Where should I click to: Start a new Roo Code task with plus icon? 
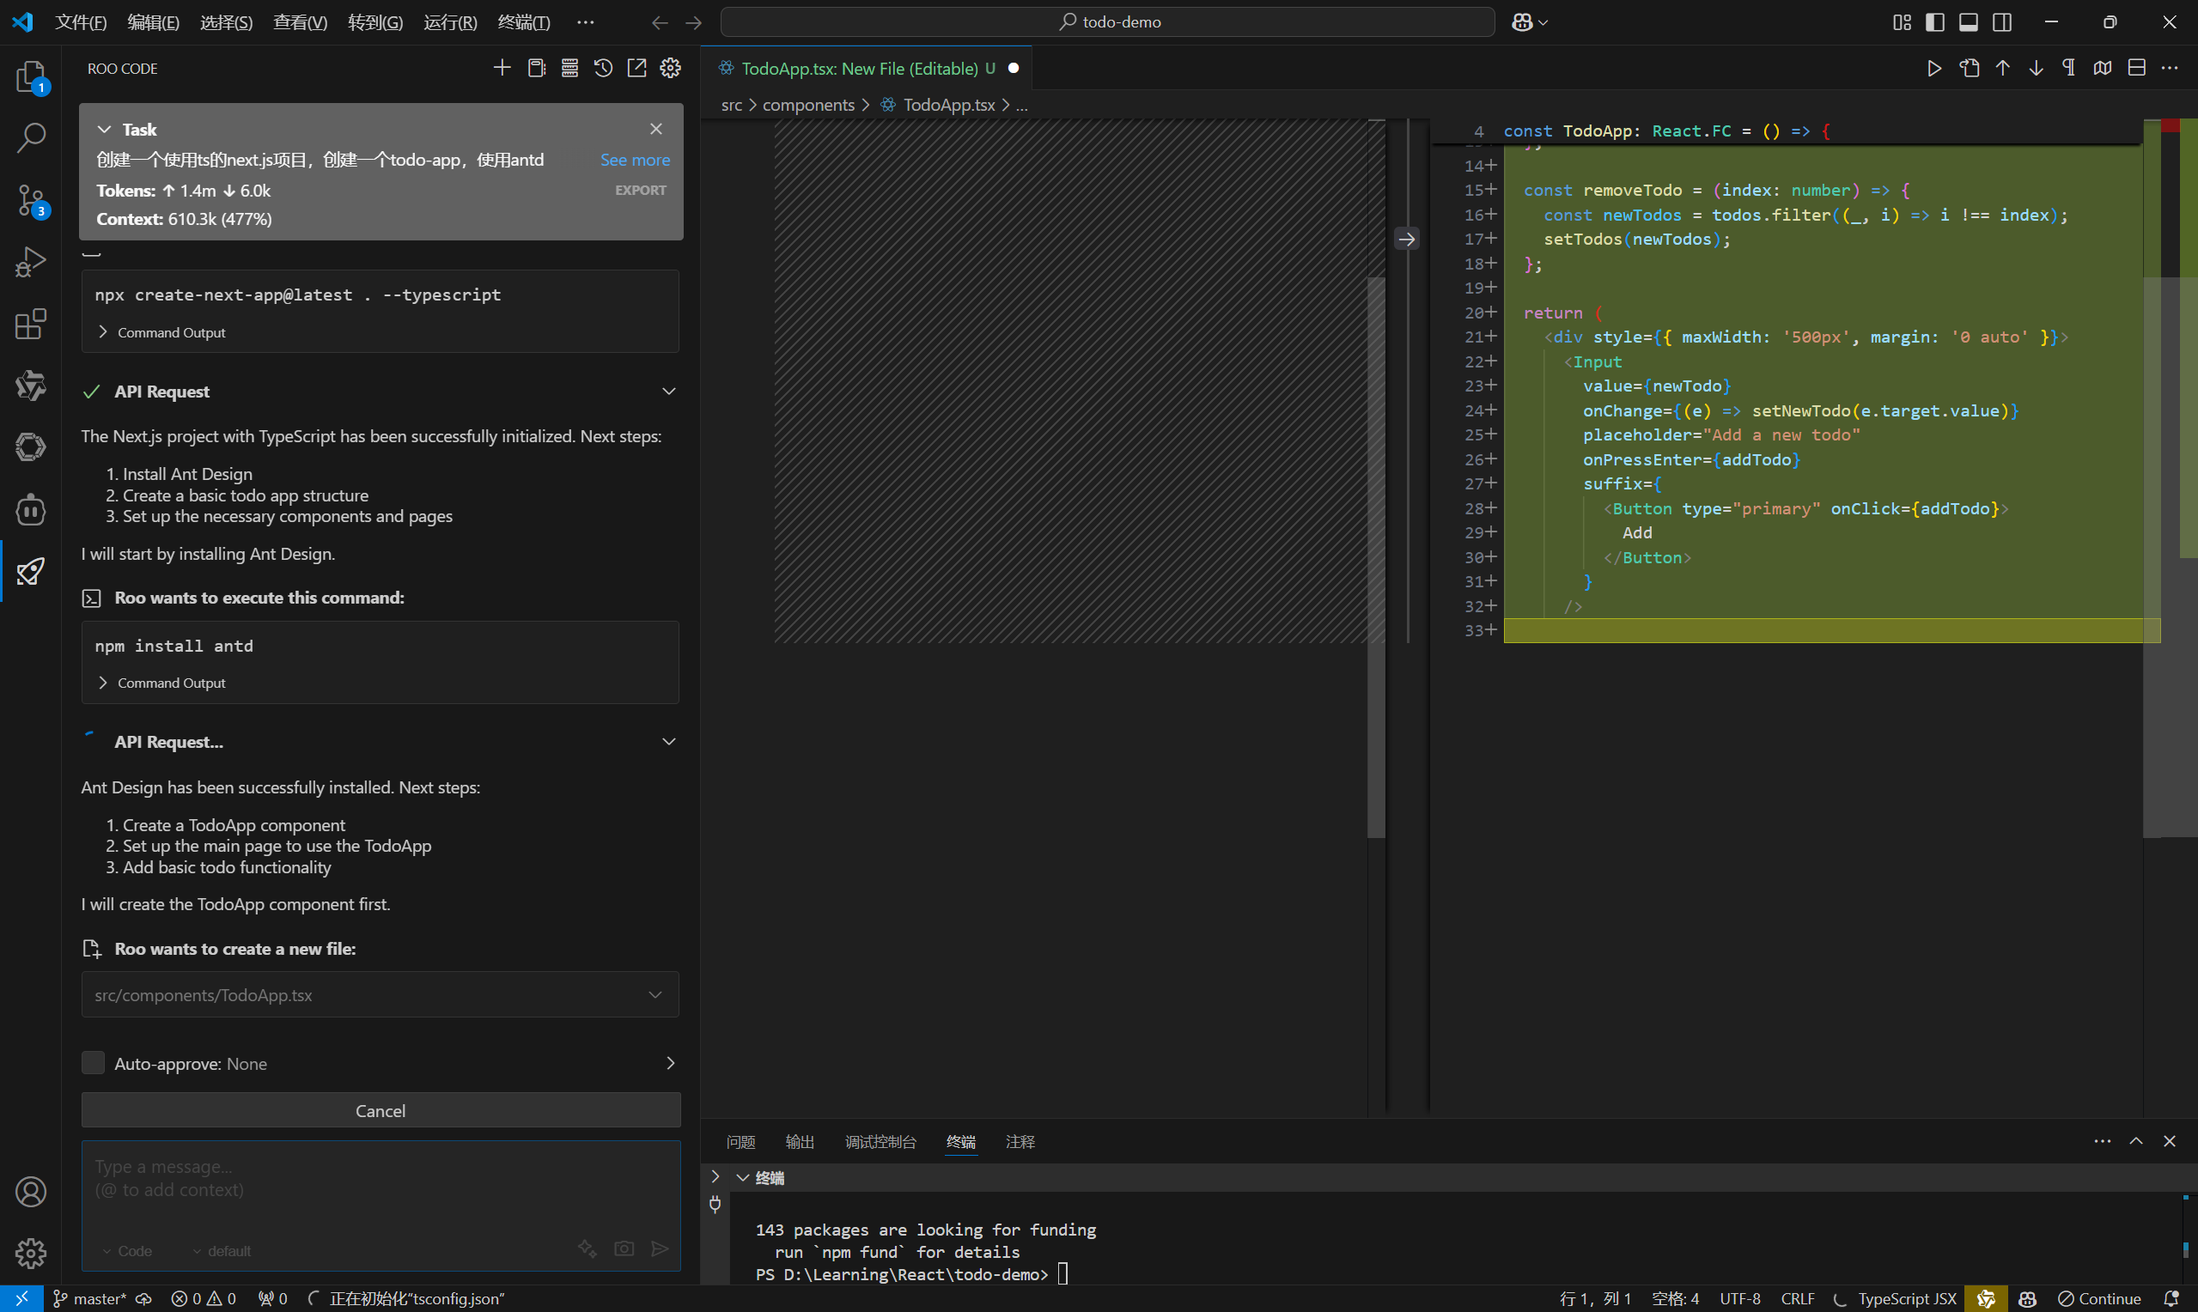coord(502,68)
